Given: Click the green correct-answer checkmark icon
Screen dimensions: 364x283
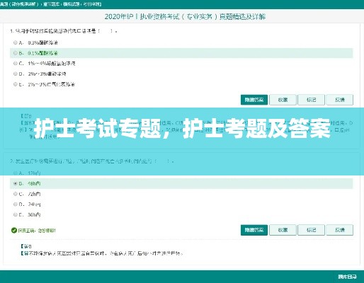Looking at the screenshot, I should [14, 230].
